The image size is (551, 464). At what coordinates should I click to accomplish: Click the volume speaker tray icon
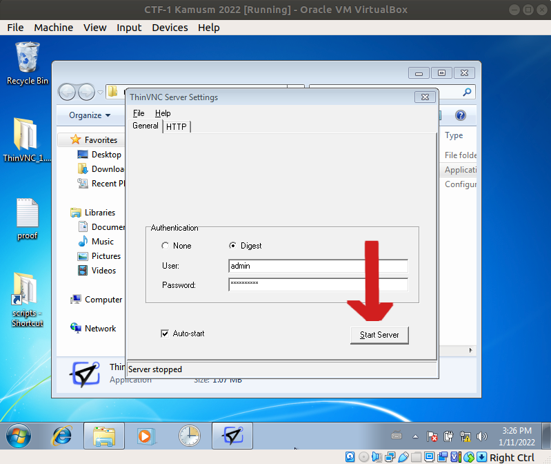click(482, 436)
